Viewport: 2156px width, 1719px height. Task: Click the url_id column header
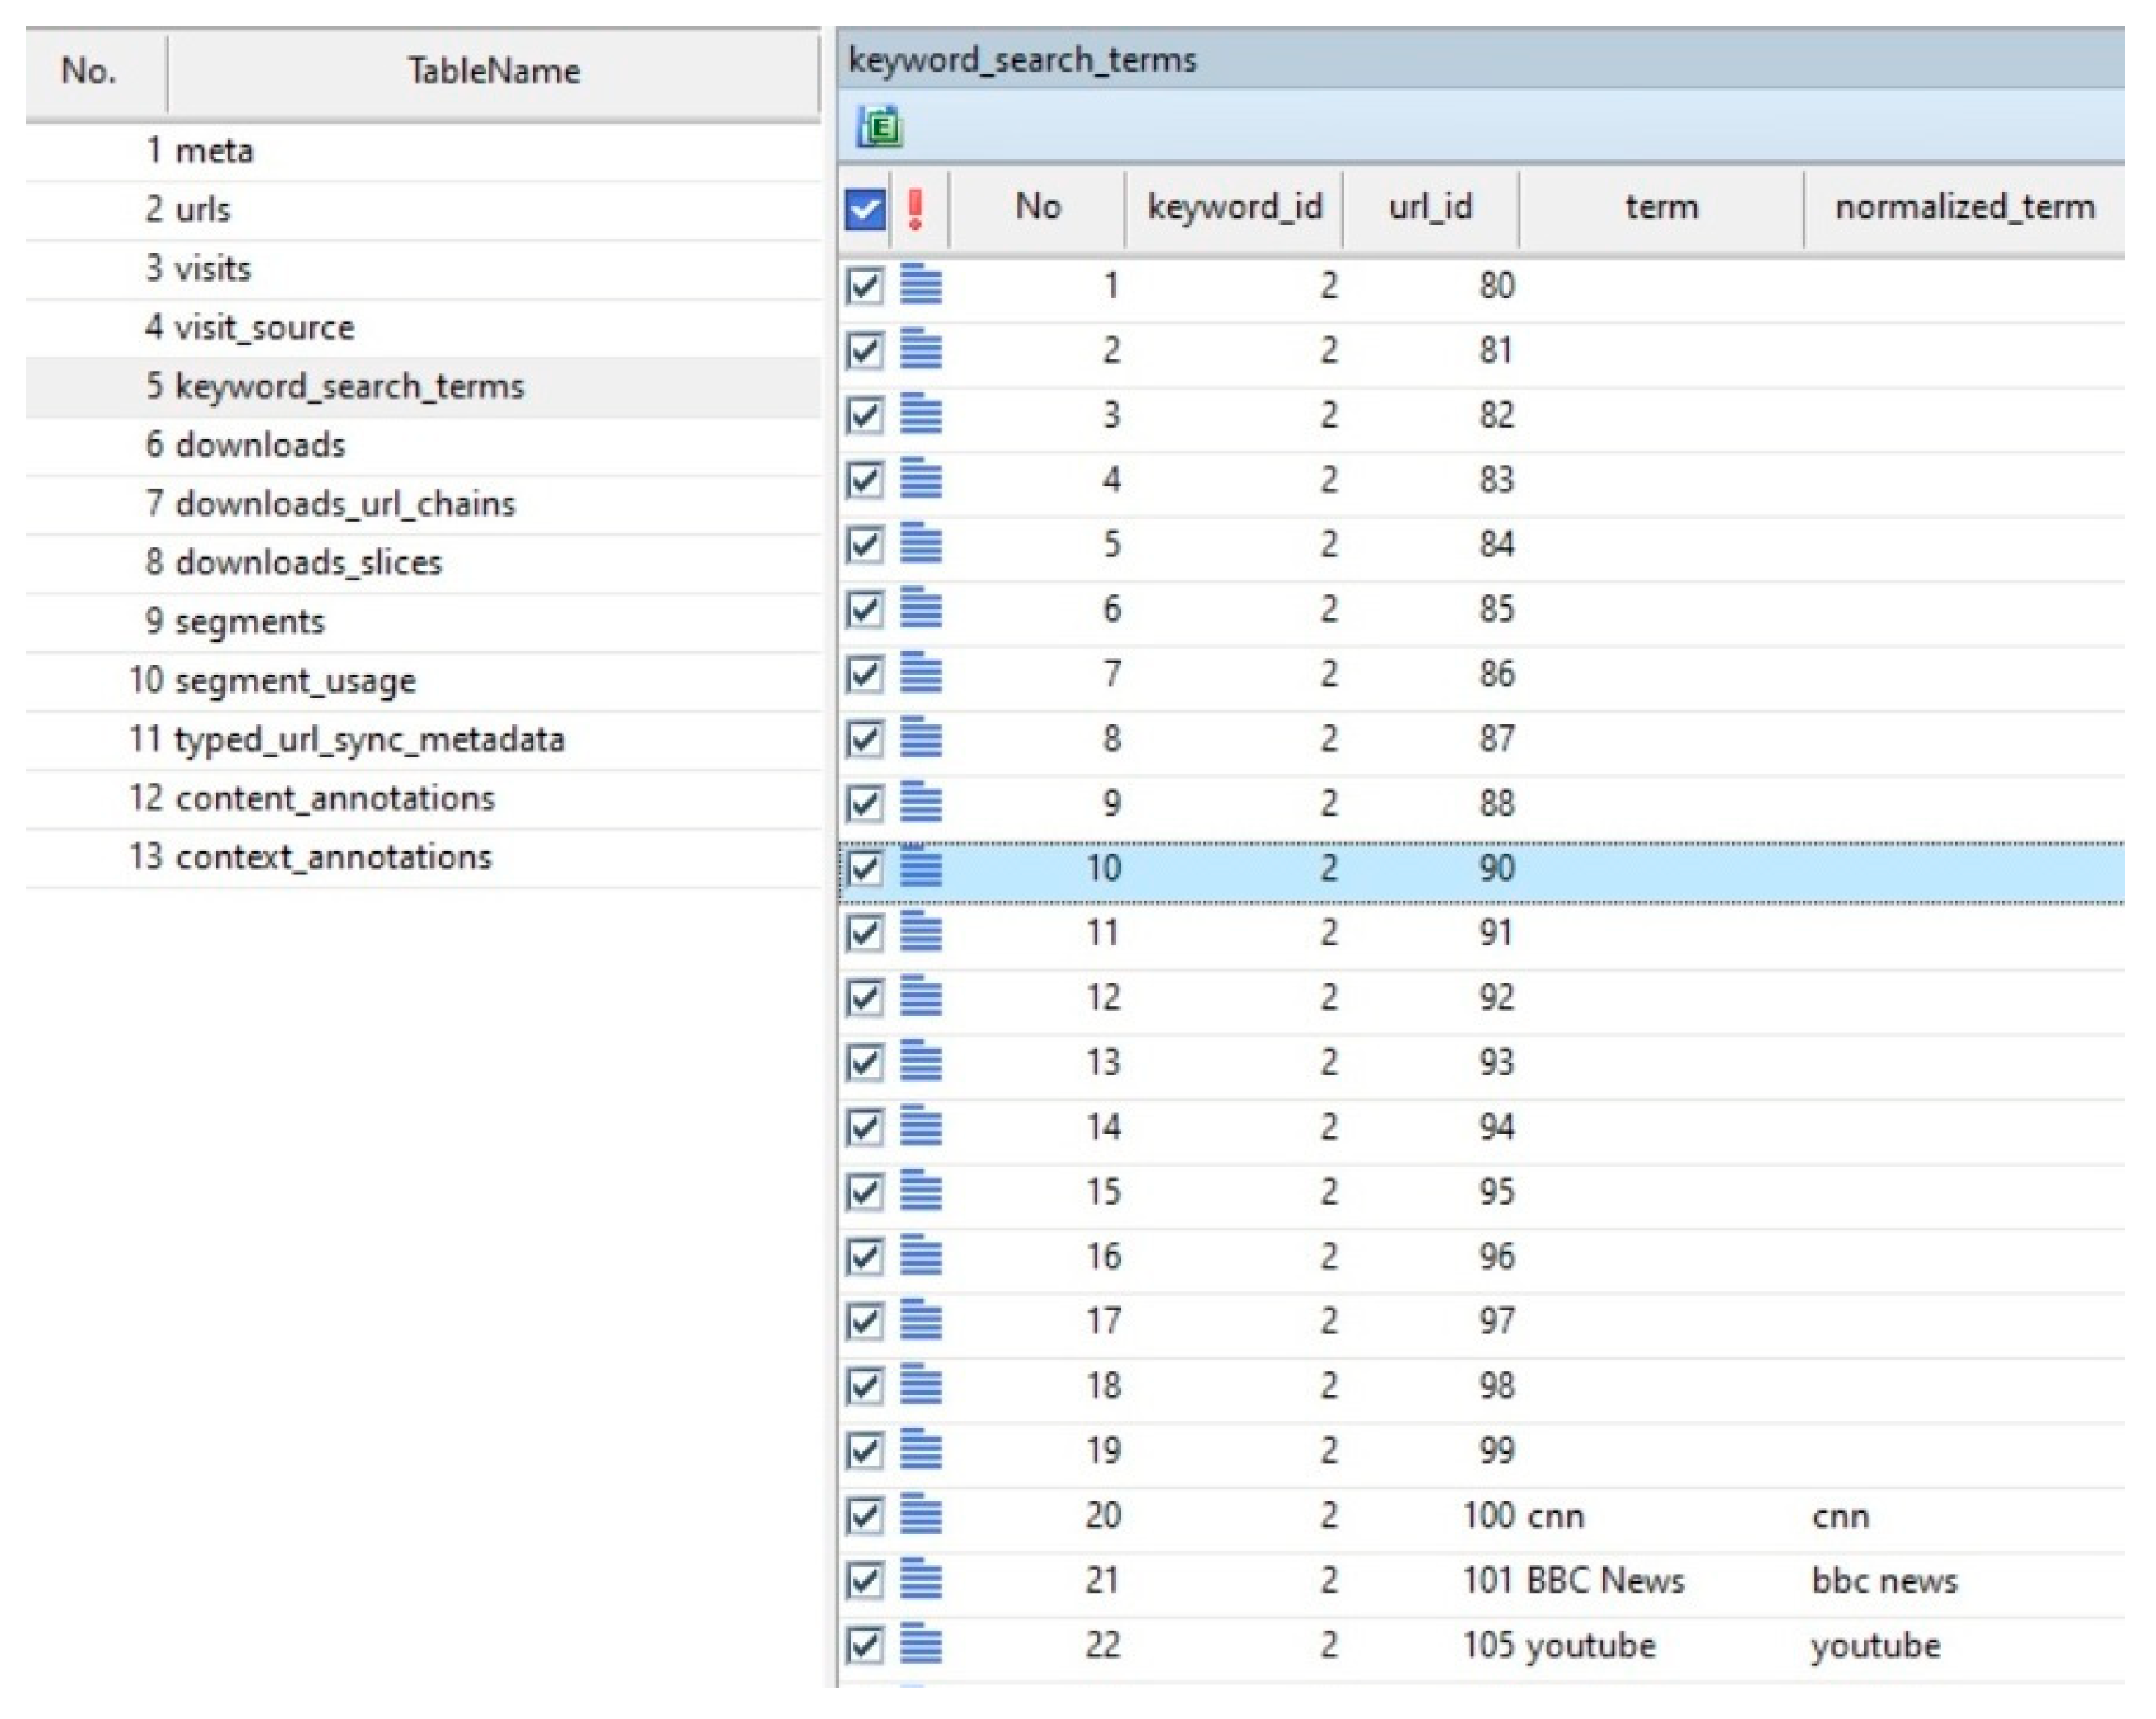click(x=1430, y=207)
